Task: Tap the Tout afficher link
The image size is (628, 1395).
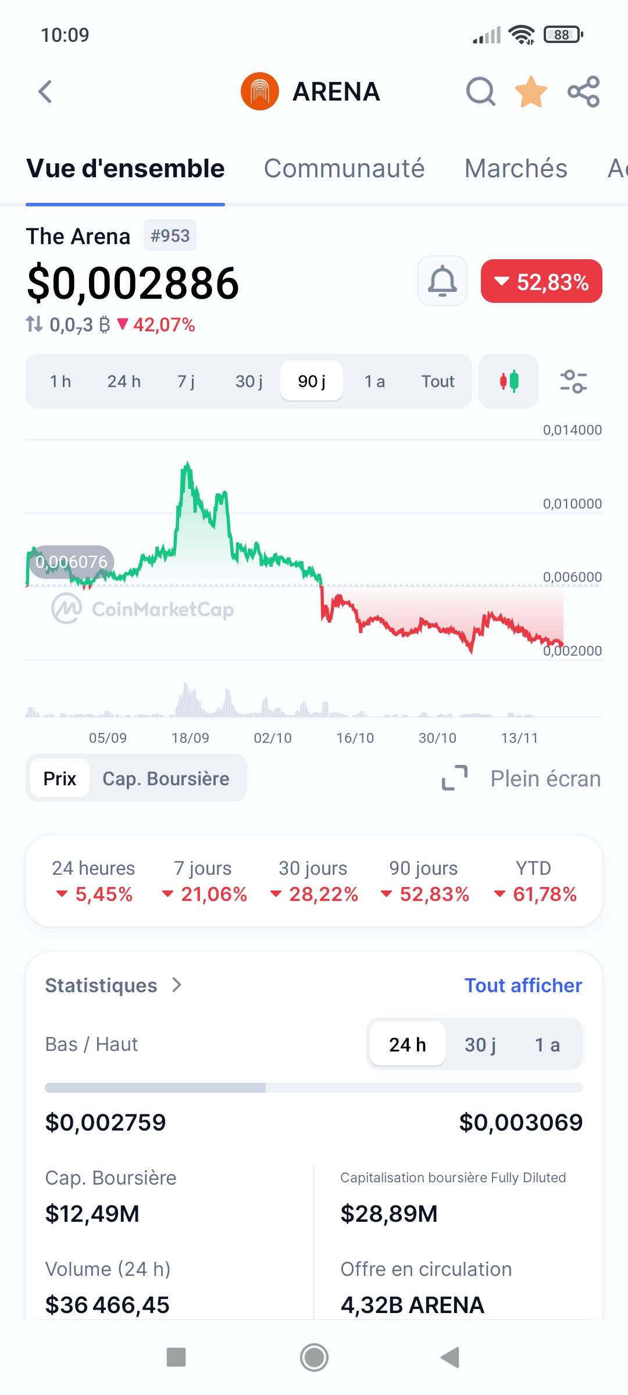Action: click(x=523, y=985)
